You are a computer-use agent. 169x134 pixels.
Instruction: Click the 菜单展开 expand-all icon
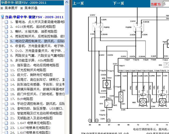(x=2, y=8)
